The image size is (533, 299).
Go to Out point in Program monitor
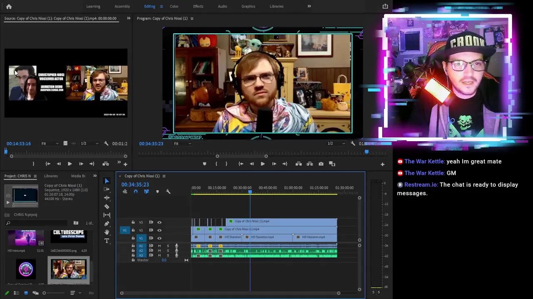(x=285, y=164)
